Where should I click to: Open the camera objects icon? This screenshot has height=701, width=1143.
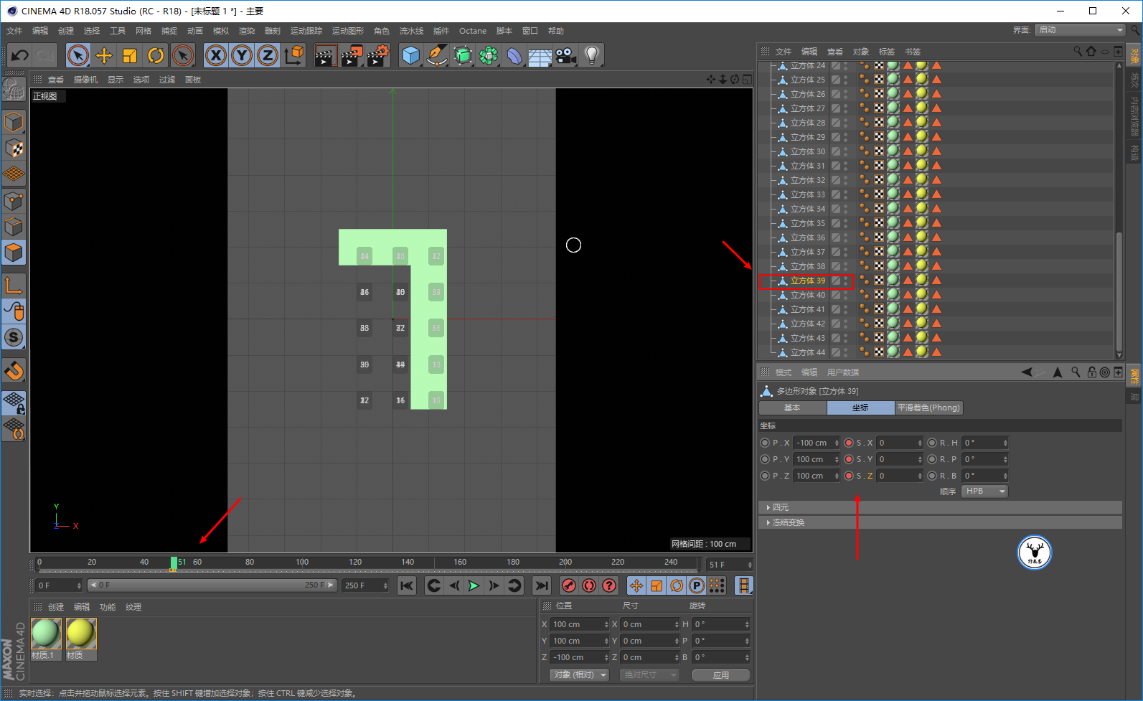pos(565,55)
